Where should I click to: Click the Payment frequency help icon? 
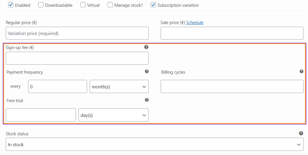(147, 72)
